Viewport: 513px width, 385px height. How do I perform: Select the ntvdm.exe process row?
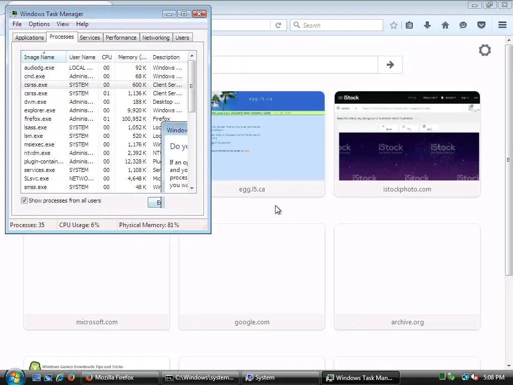pos(91,153)
